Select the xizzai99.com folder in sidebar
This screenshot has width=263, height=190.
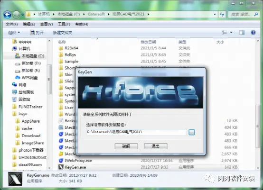click(27, 164)
